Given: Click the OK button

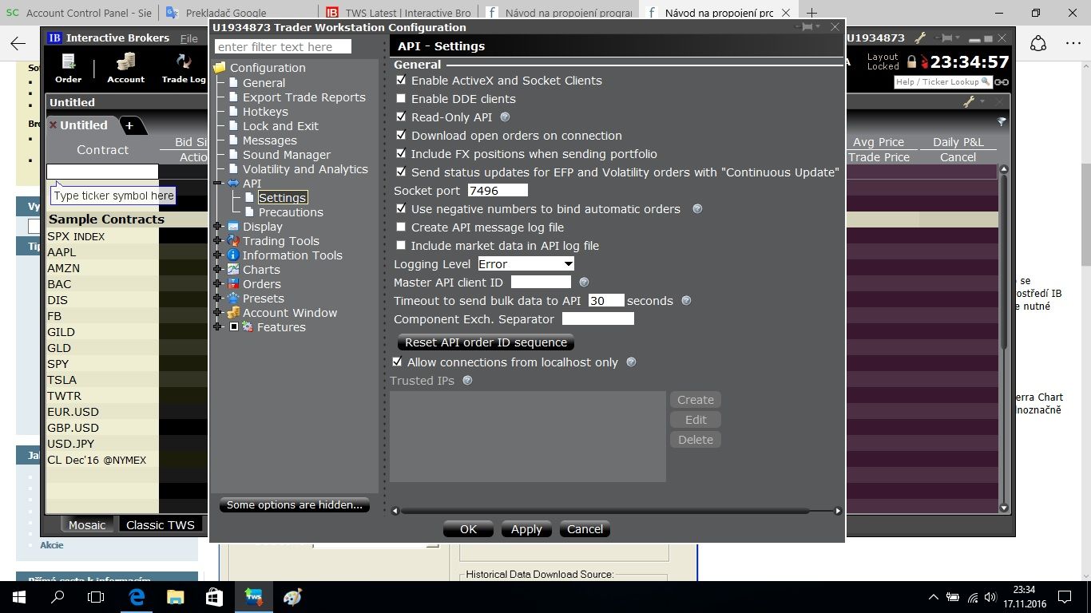Looking at the screenshot, I should coord(468,529).
